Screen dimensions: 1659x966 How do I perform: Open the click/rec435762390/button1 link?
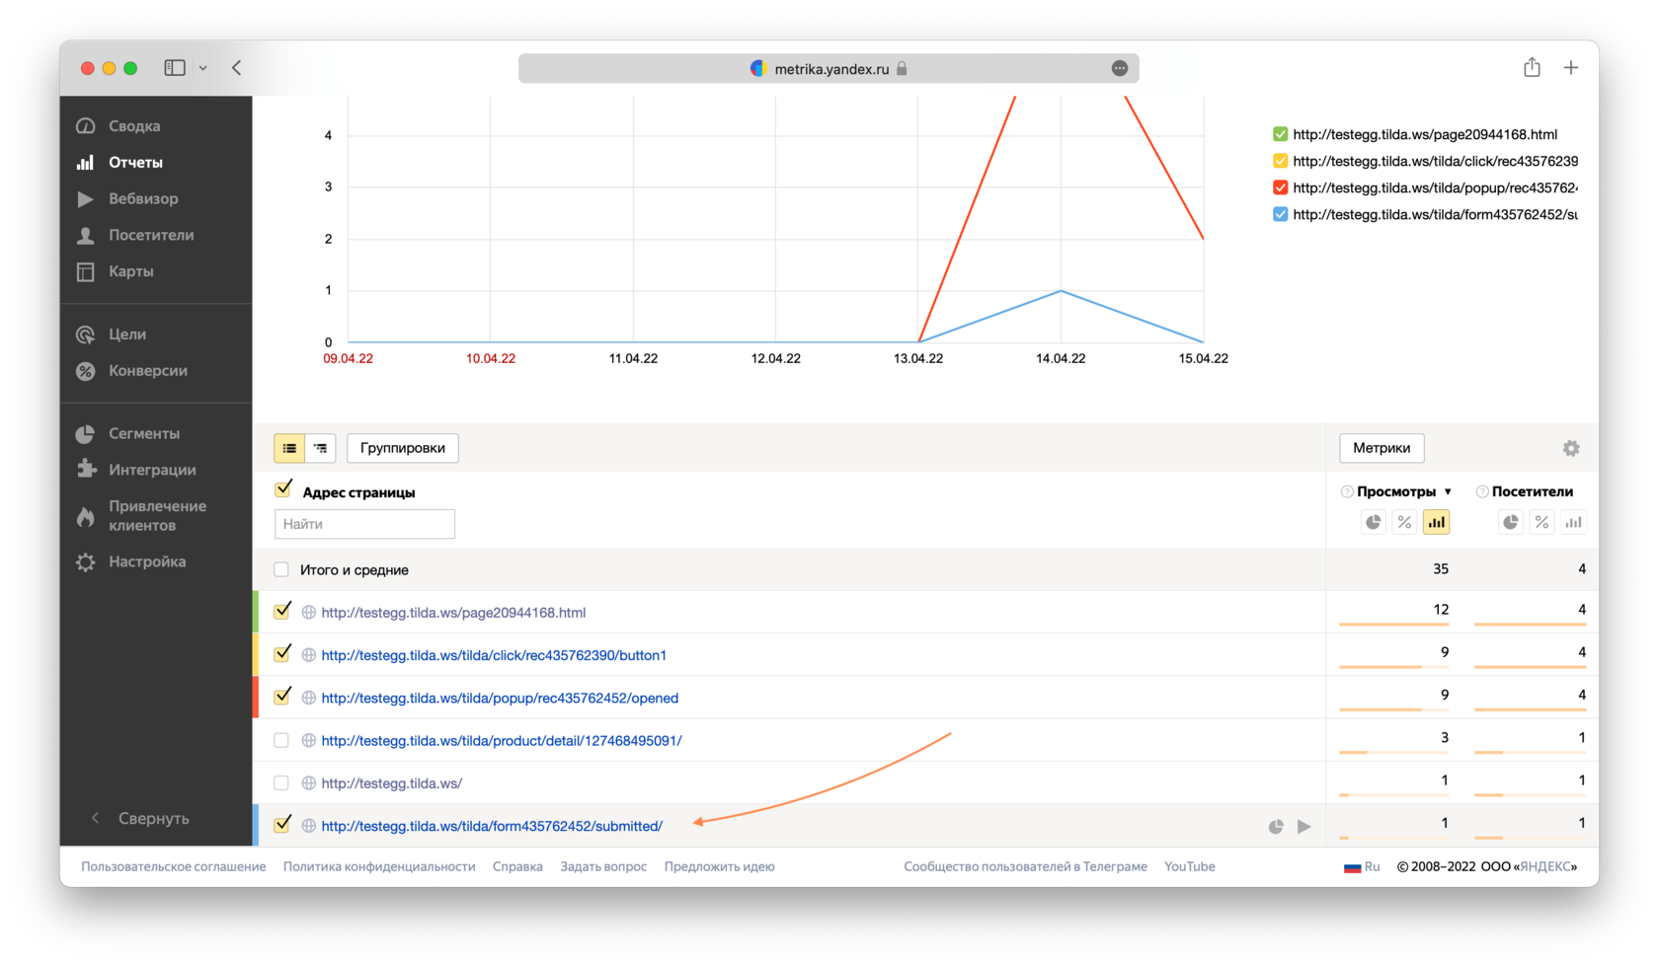point(494,655)
